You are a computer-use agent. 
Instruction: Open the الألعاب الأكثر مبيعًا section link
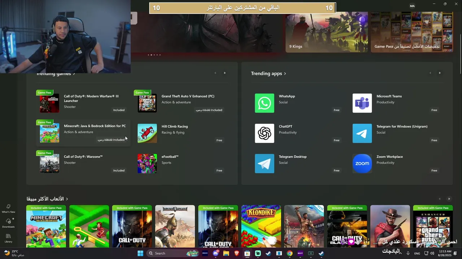coord(47,199)
